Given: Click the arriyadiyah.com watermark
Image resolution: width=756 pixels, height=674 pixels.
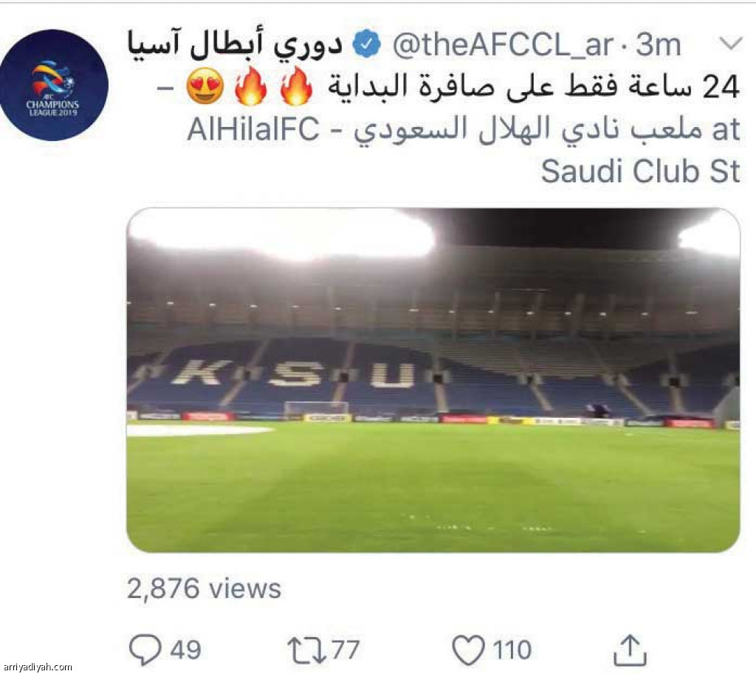Looking at the screenshot, I should click(x=36, y=667).
